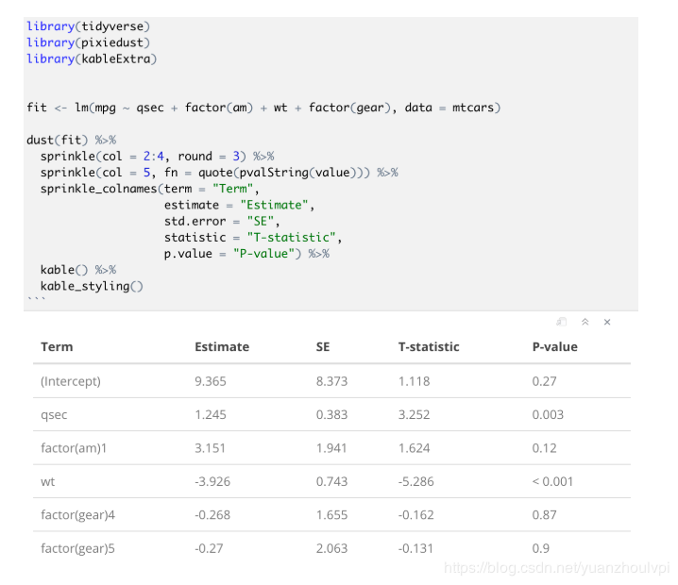
Task: Click the SE value 8.373
Action: (x=331, y=381)
